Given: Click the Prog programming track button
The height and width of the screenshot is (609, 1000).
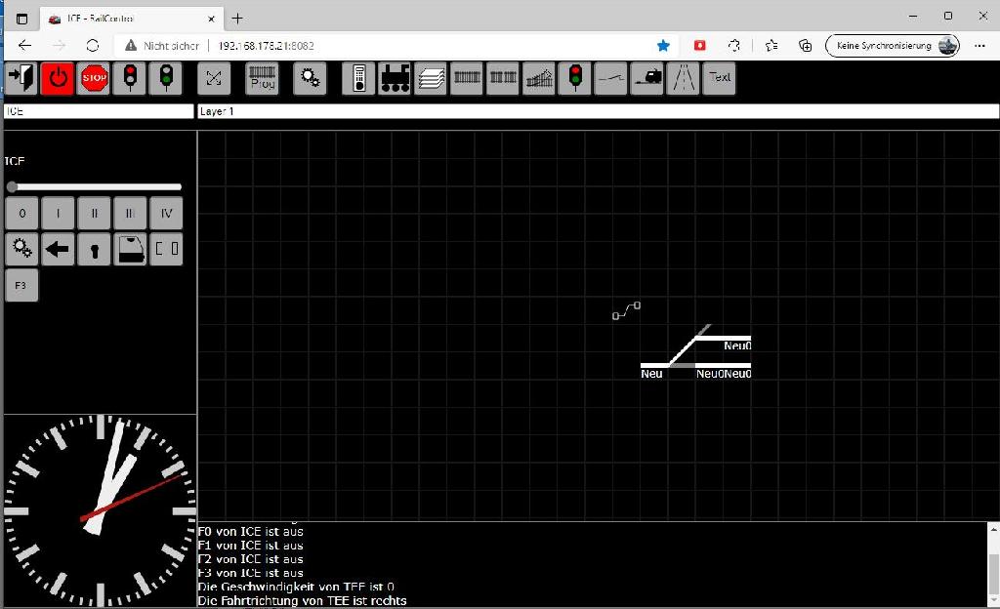Looking at the screenshot, I should (262, 78).
